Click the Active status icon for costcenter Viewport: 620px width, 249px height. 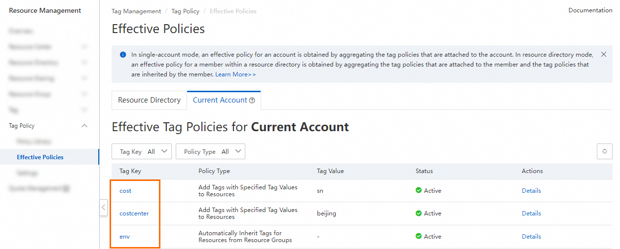419,213
